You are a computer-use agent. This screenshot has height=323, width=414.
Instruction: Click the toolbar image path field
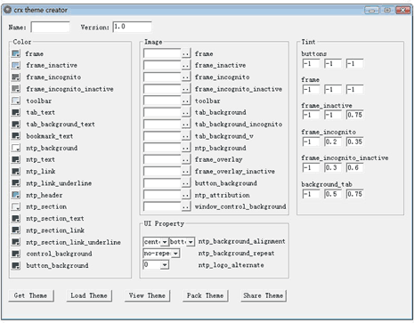tap(162, 101)
